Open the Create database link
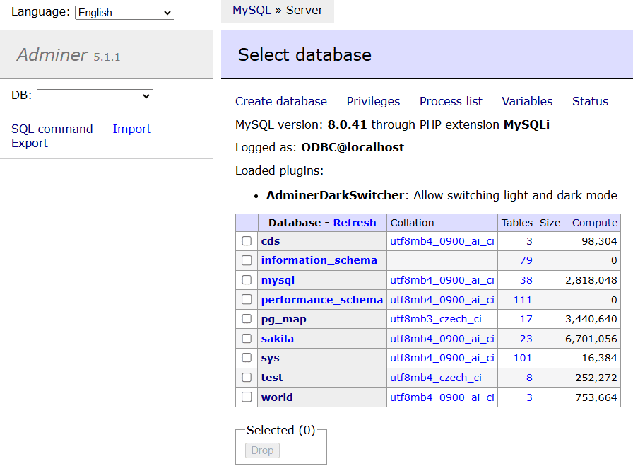 281,101
